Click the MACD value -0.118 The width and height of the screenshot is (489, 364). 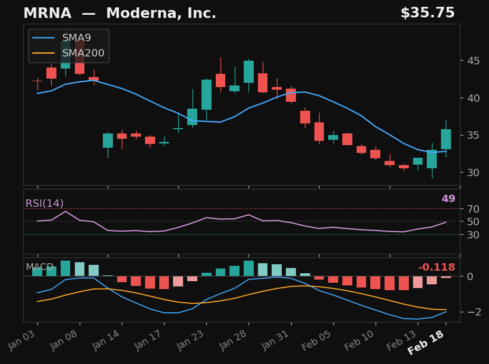point(436,267)
